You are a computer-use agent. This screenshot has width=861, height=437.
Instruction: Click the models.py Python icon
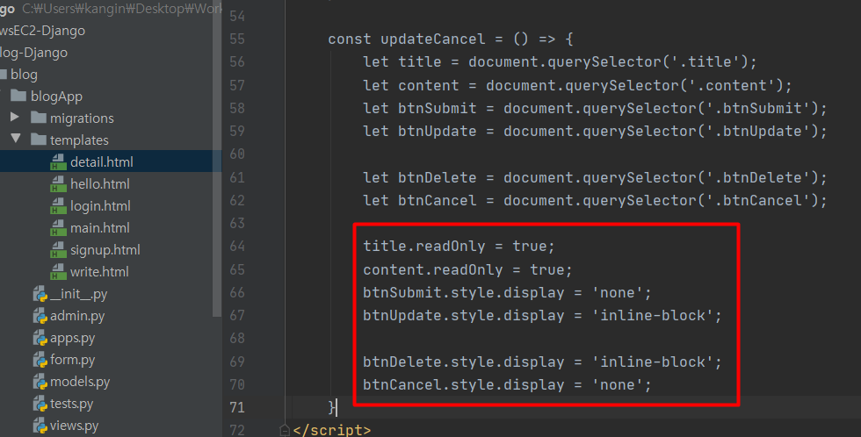[40, 382]
